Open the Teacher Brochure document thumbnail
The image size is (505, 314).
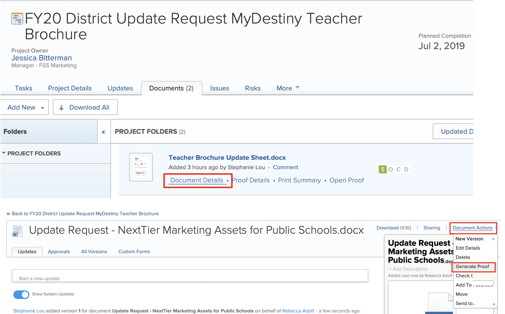tap(141, 167)
